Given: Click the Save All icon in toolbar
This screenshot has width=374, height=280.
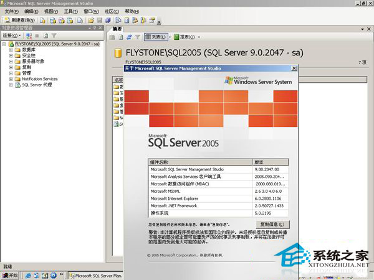Looking at the screenshot, I should pyautogui.click(x=108, y=21).
